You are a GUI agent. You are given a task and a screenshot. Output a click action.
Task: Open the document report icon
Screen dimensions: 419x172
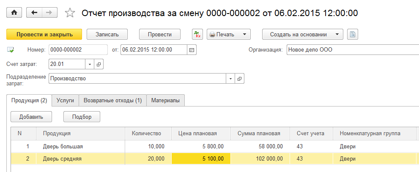(353, 34)
